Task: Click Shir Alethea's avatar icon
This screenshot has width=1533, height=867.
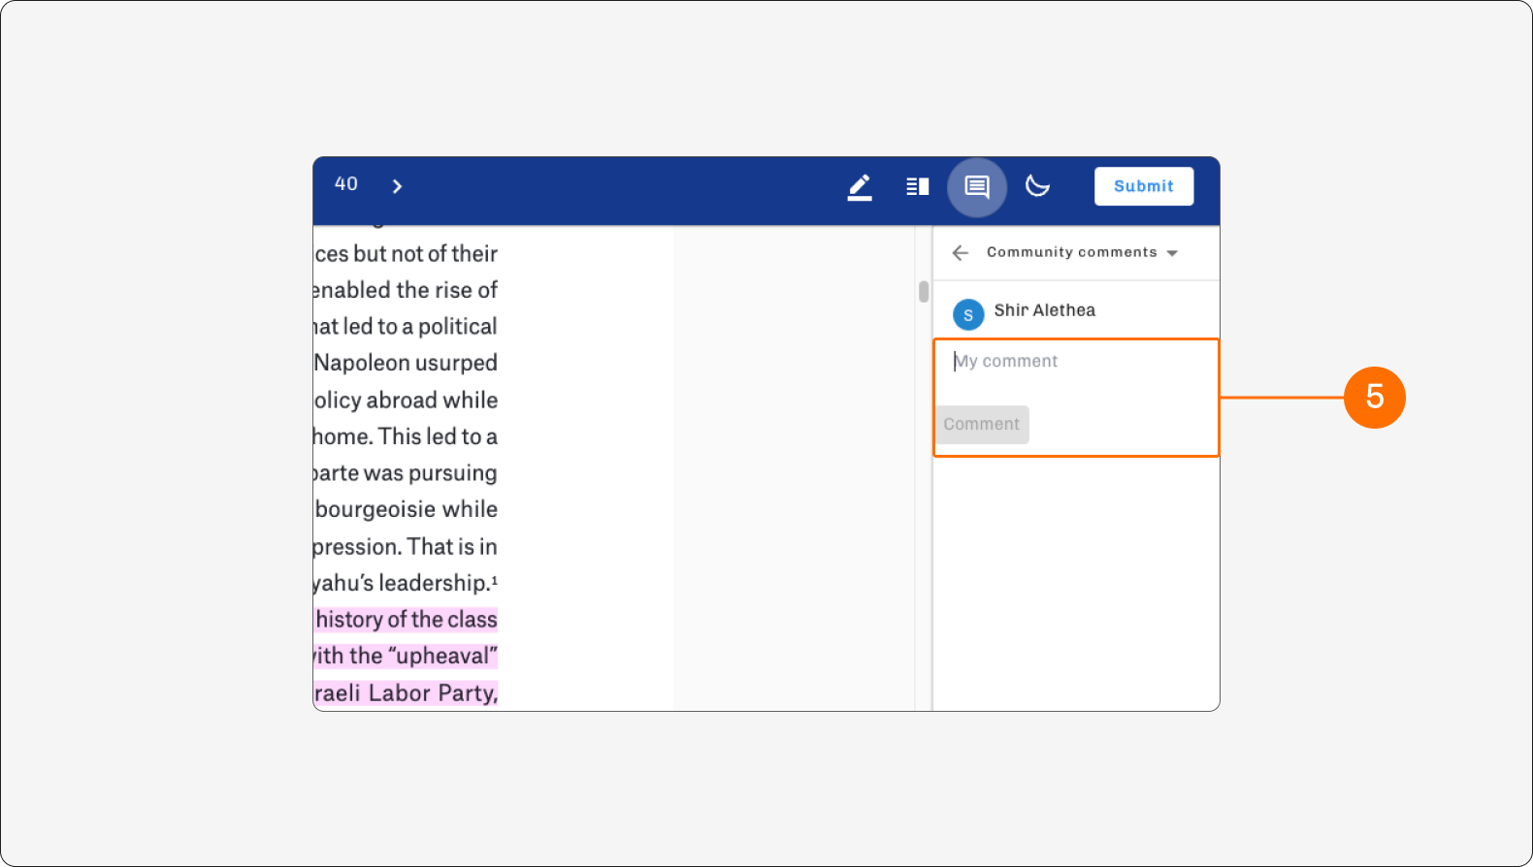Action: coord(968,314)
